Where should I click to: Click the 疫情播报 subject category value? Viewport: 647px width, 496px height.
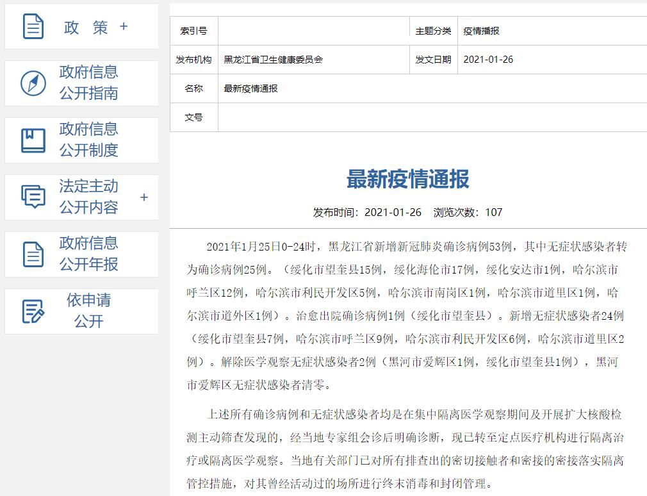click(481, 31)
